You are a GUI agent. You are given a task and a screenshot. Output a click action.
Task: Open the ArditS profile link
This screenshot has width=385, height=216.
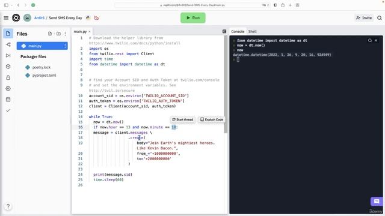39,18
